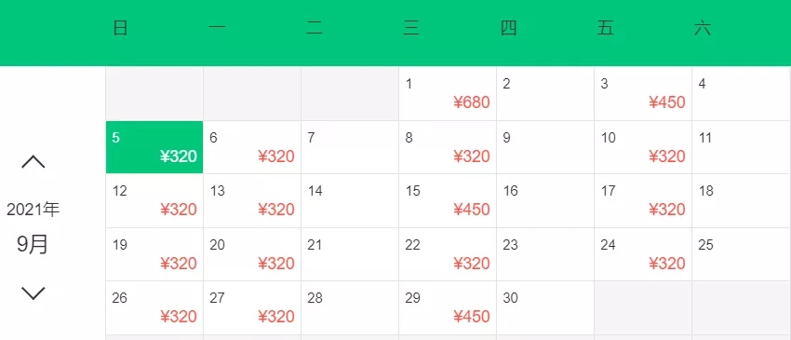Choose September 24 at ¥320
Screen dimensions: 791x340
[643, 254]
